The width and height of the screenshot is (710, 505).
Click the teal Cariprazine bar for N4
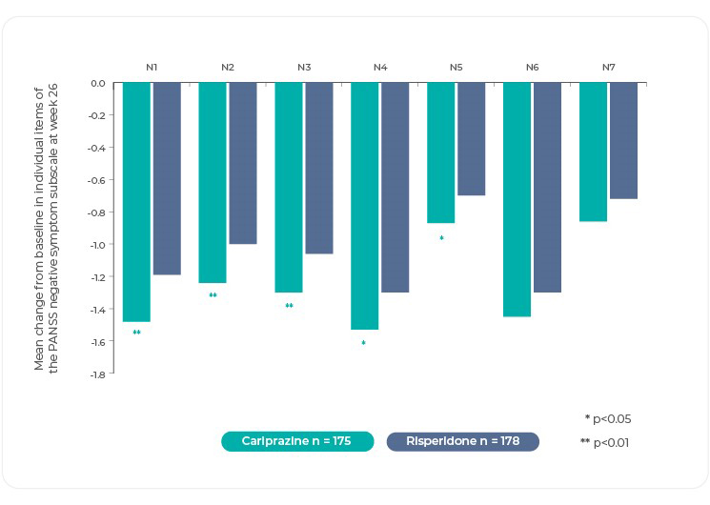(365, 206)
